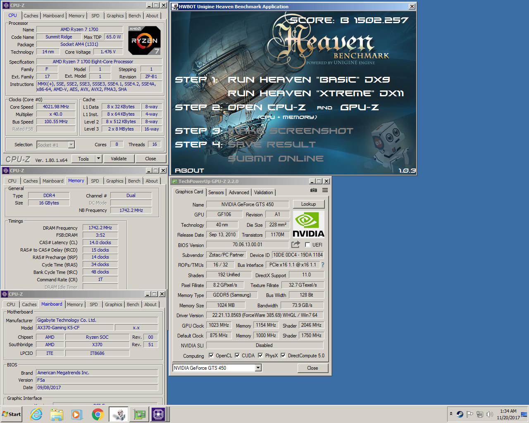529x423 pixels.
Task: Open the GPU selection dropdown in GPU-Z
Action: click(258, 368)
